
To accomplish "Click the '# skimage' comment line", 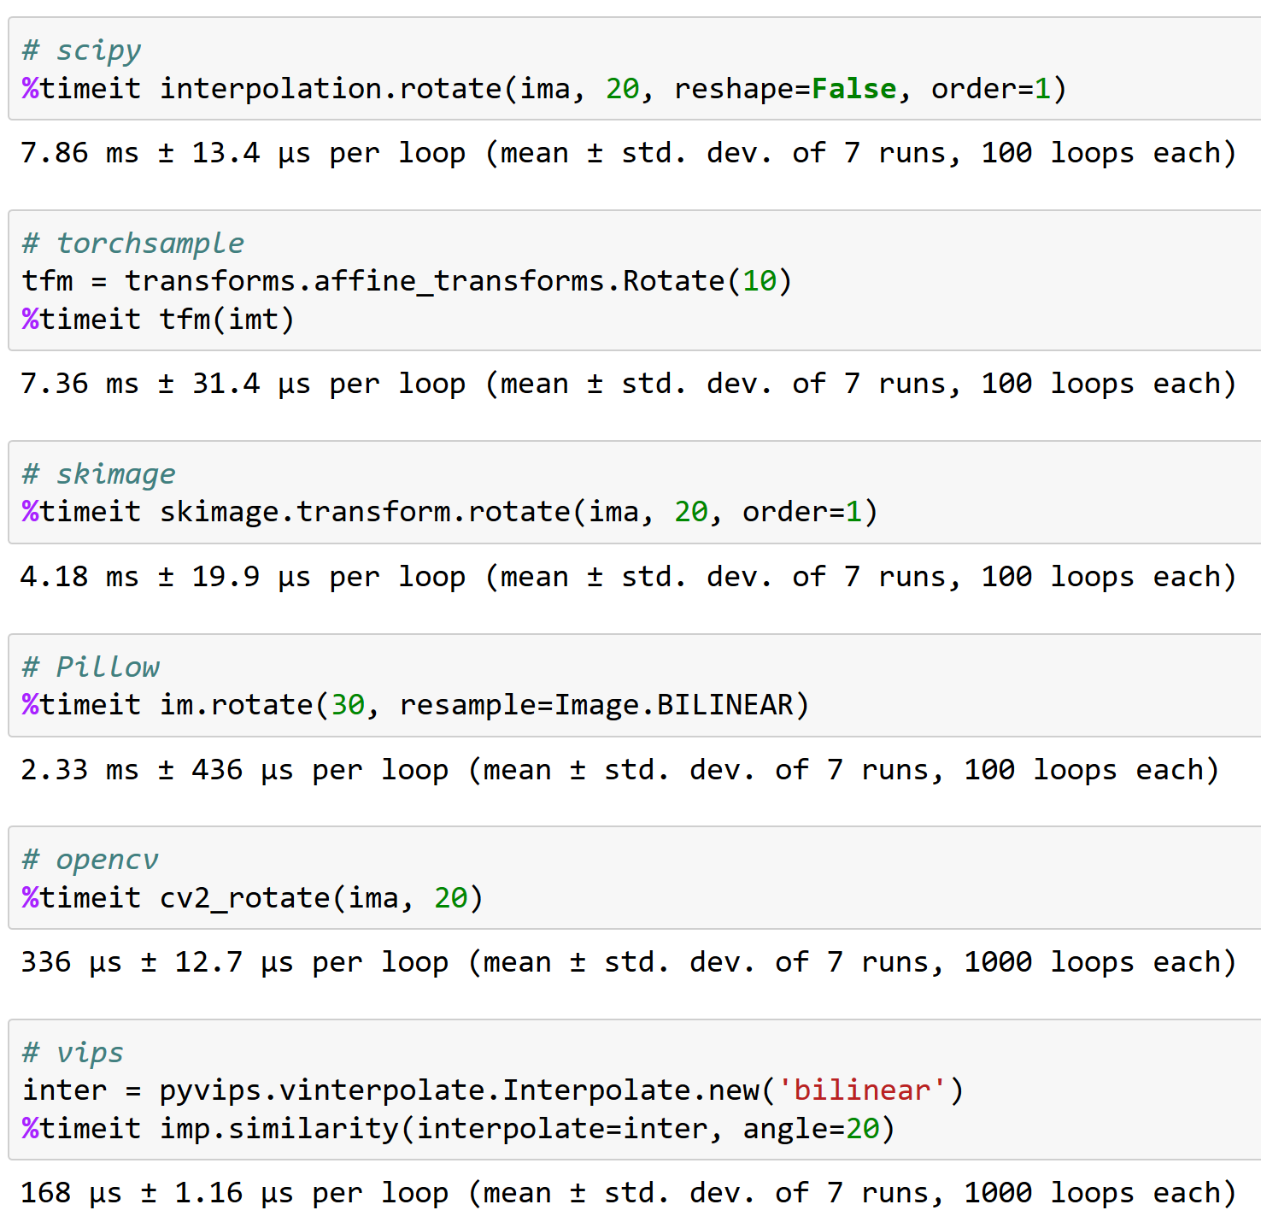I will [98, 473].
